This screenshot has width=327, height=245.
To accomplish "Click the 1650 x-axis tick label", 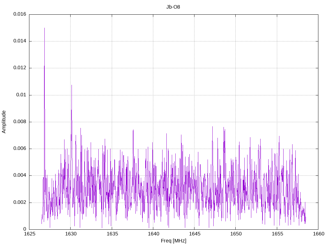I will (235, 234).
